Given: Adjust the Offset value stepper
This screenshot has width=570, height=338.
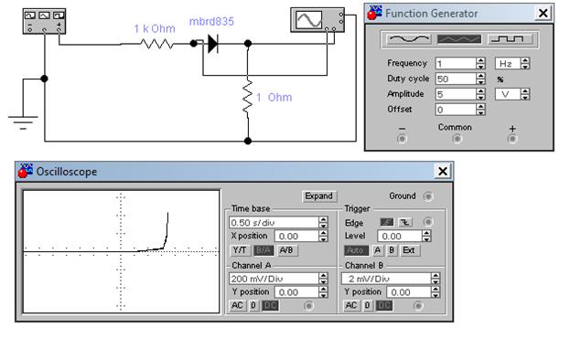Looking at the screenshot, I should (x=480, y=110).
